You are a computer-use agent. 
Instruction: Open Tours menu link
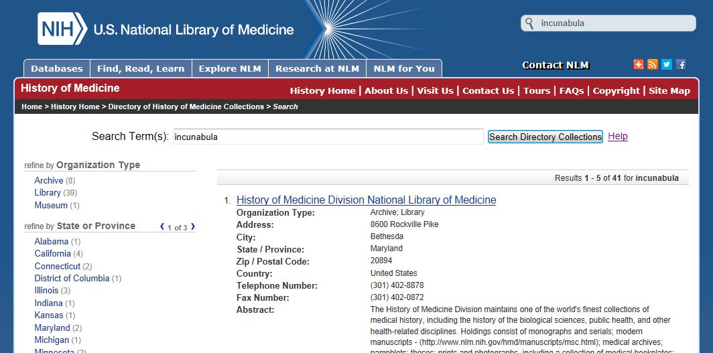(537, 91)
